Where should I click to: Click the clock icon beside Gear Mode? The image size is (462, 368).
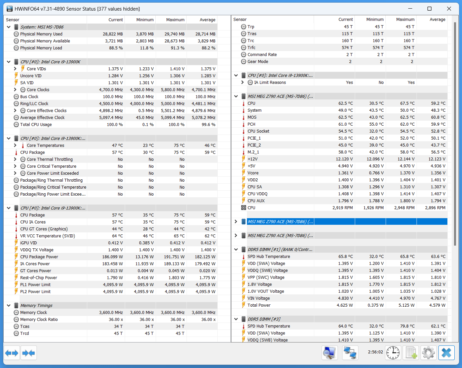pyautogui.click(x=244, y=62)
